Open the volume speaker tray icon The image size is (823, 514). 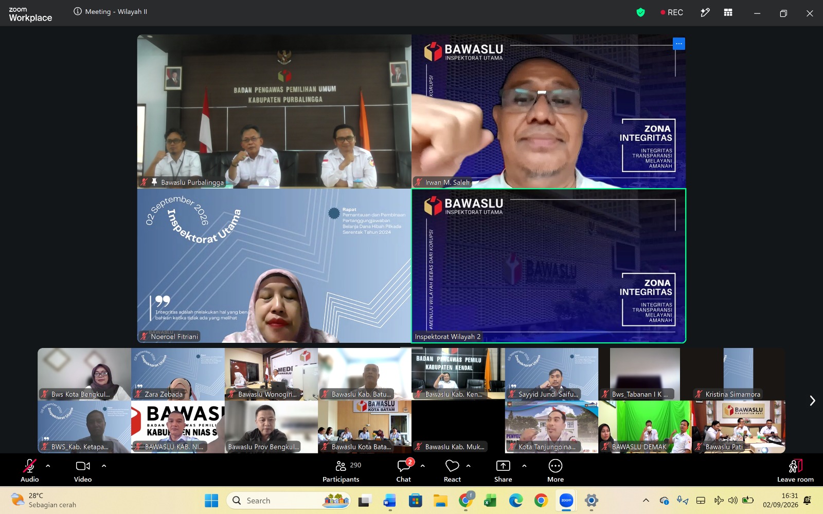tap(733, 500)
